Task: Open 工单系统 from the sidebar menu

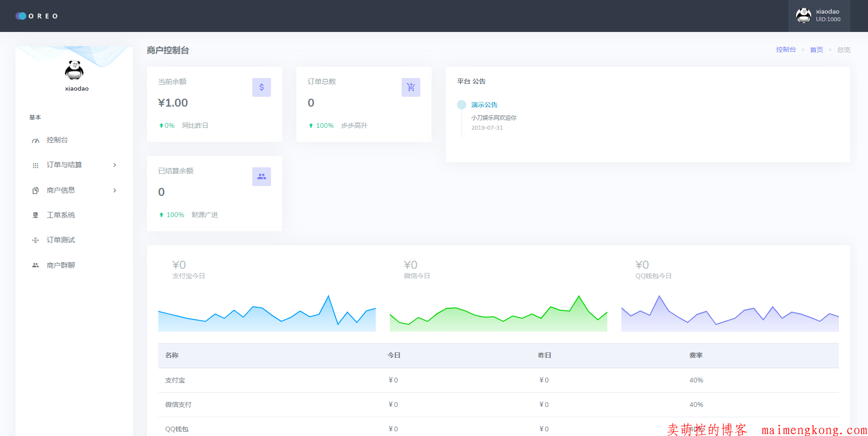Action: tap(61, 215)
